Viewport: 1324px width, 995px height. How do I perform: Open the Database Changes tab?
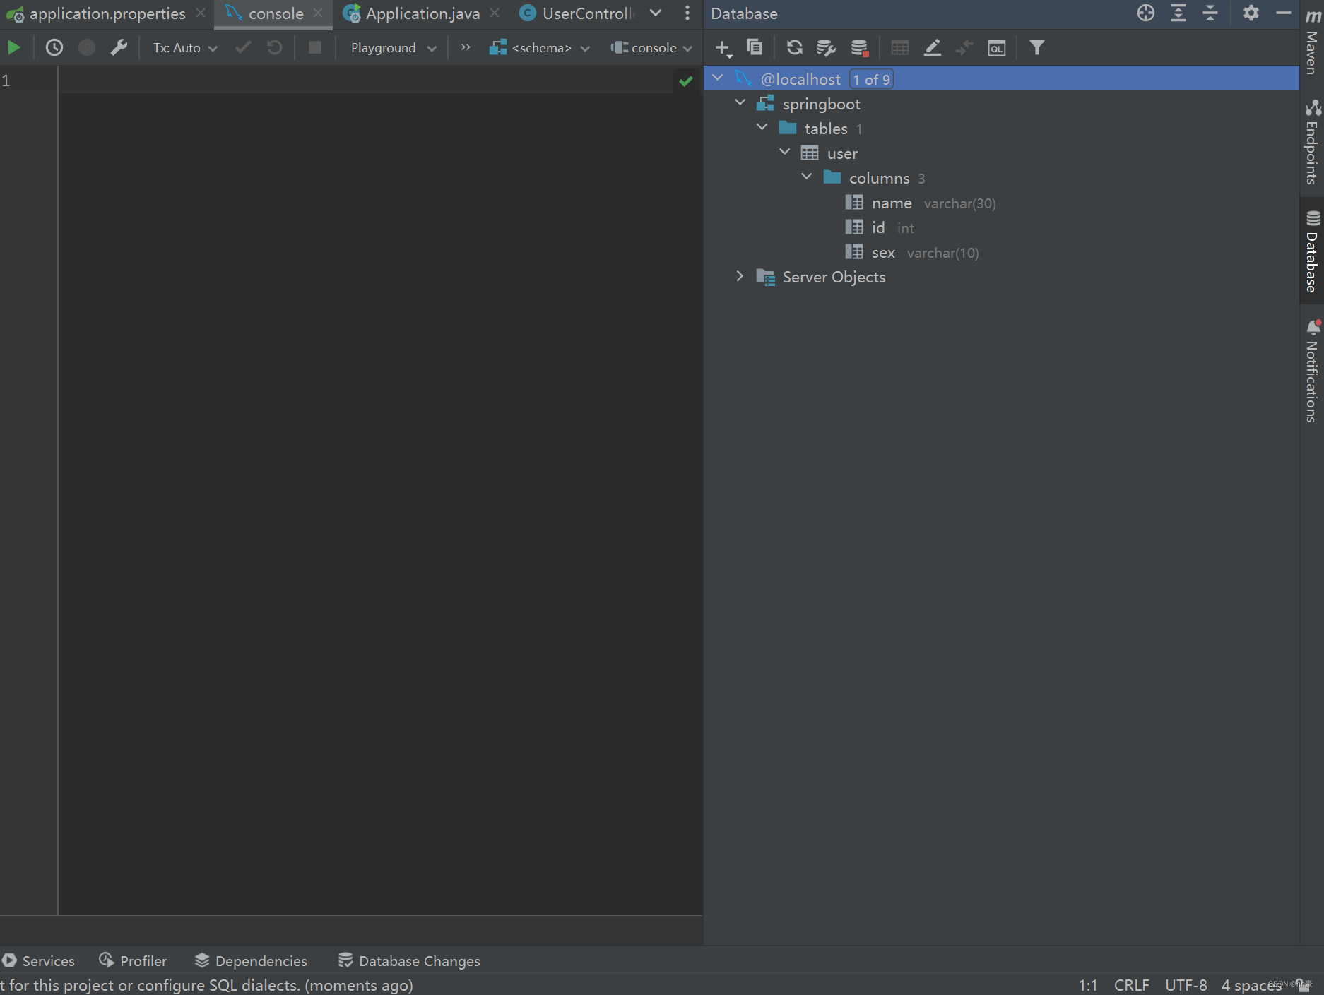point(409,960)
